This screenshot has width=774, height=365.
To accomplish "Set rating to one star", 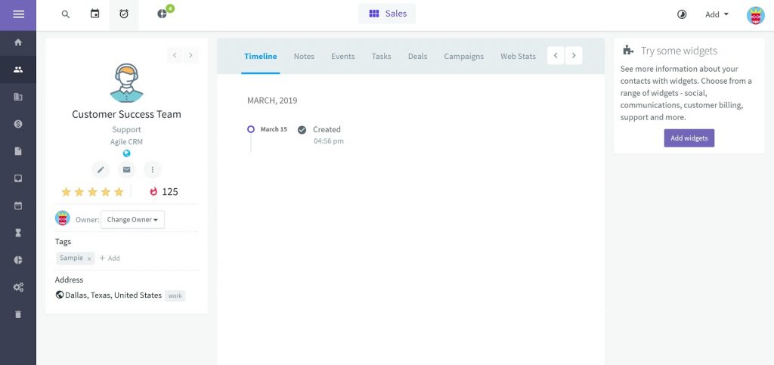I will (x=67, y=192).
